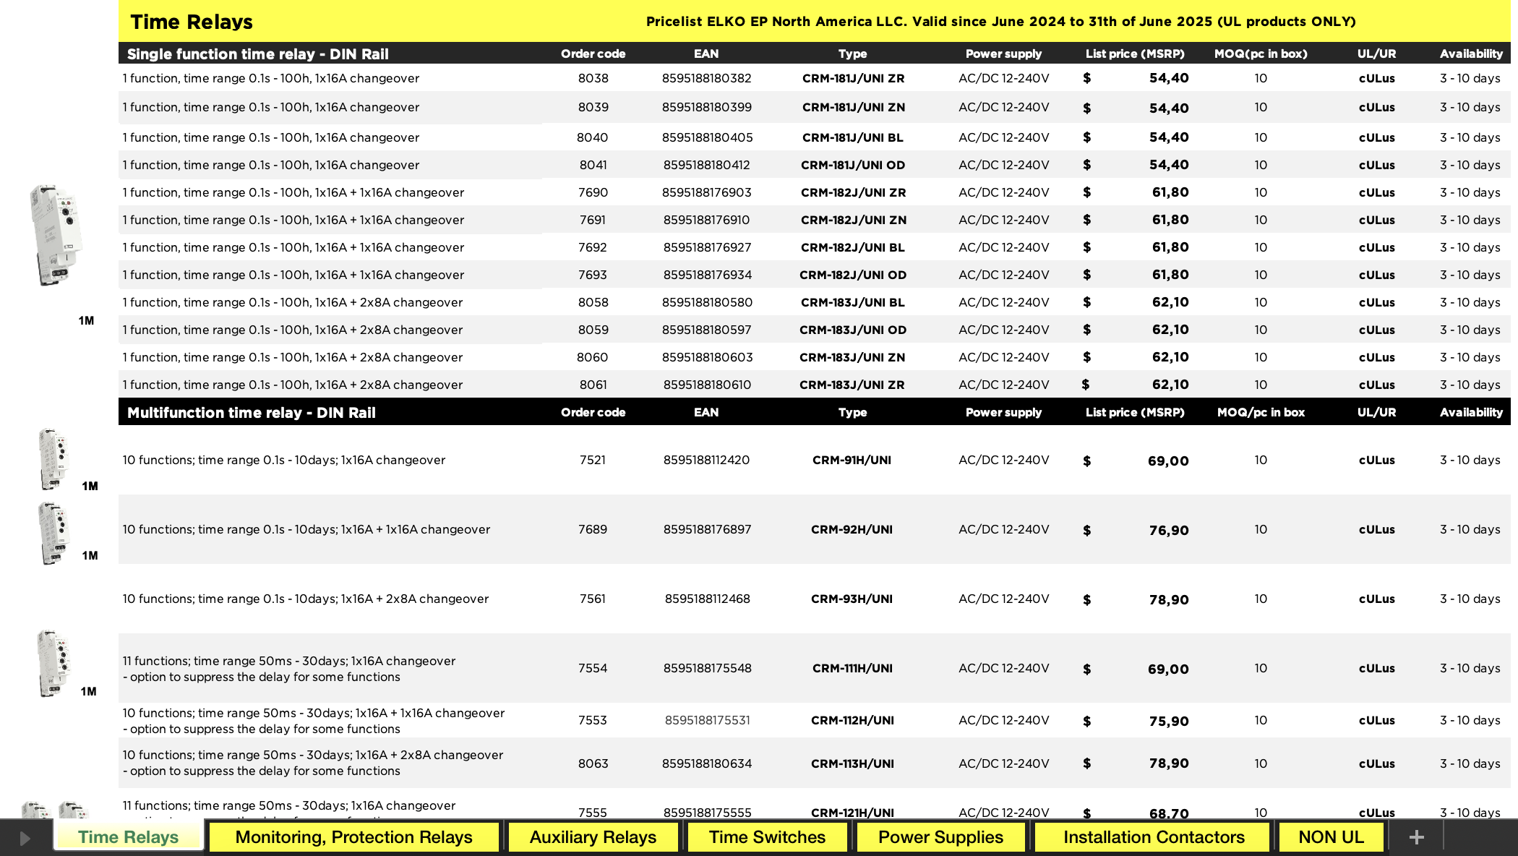Click the 76,90 list price cell
Image resolution: width=1518 pixels, height=856 pixels.
point(1168,530)
